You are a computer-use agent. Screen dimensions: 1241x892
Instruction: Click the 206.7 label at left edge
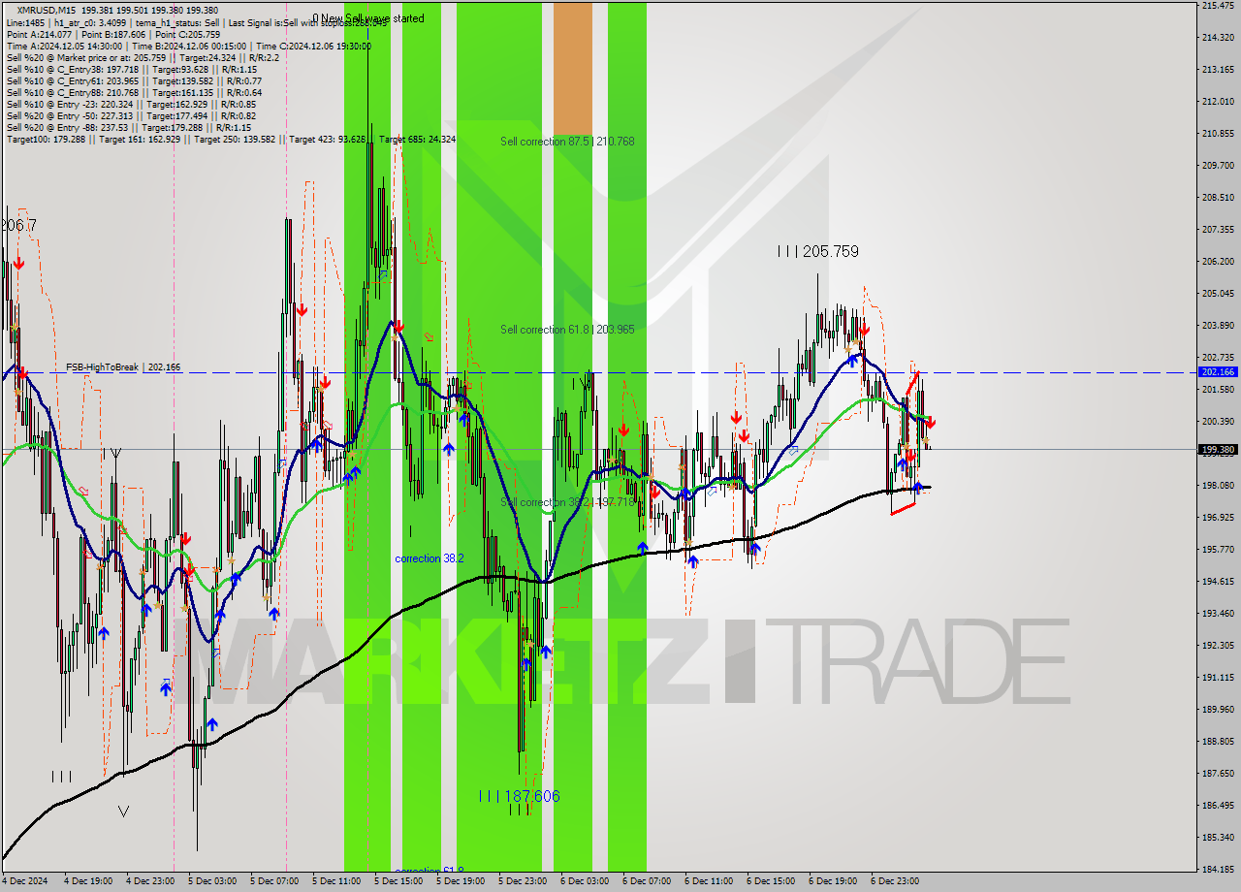[18, 225]
